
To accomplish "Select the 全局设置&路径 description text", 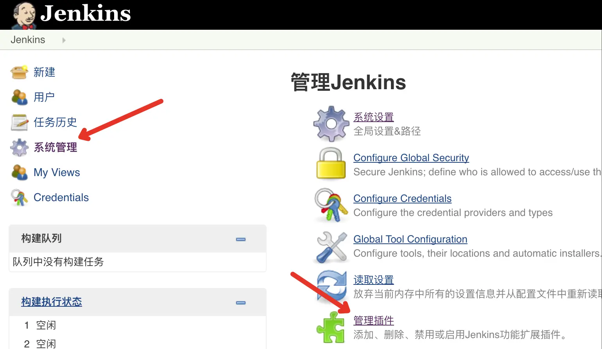I will pyautogui.click(x=387, y=131).
